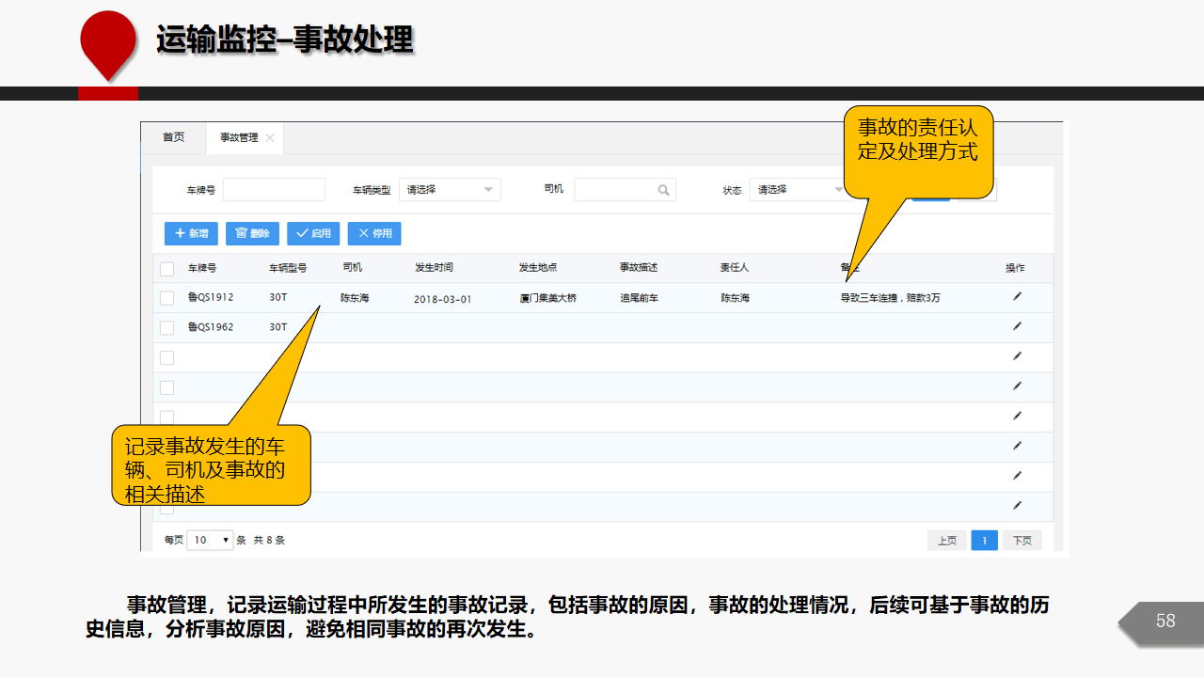Click the 启用 button
This screenshot has height=677, width=1204.
[313, 233]
